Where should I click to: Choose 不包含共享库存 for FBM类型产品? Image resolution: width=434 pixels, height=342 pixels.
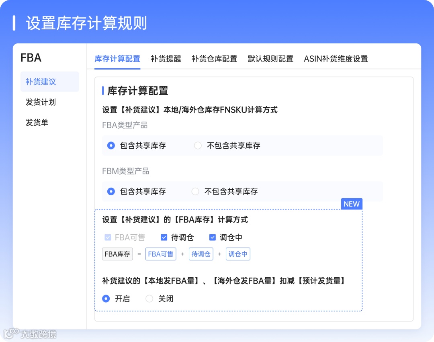click(195, 191)
